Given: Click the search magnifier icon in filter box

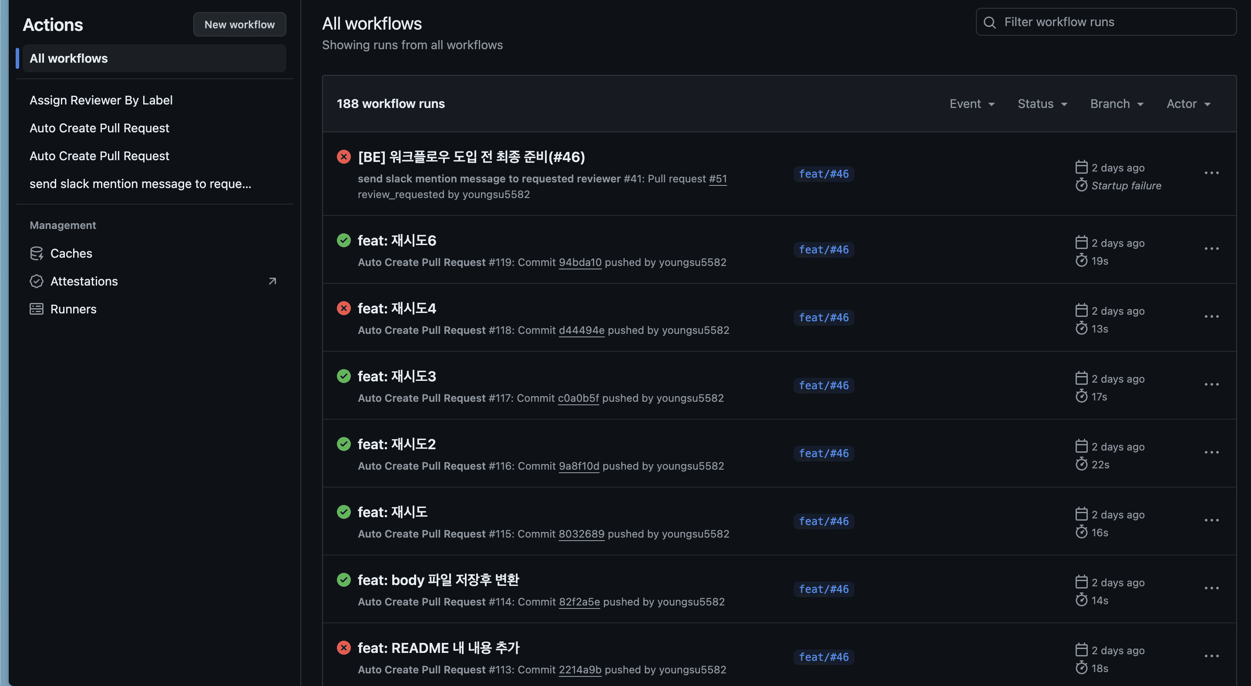Looking at the screenshot, I should tap(989, 22).
